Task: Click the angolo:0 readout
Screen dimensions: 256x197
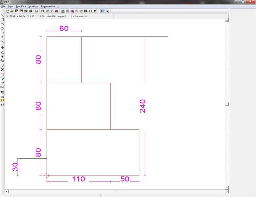Action: click(x=62, y=16)
